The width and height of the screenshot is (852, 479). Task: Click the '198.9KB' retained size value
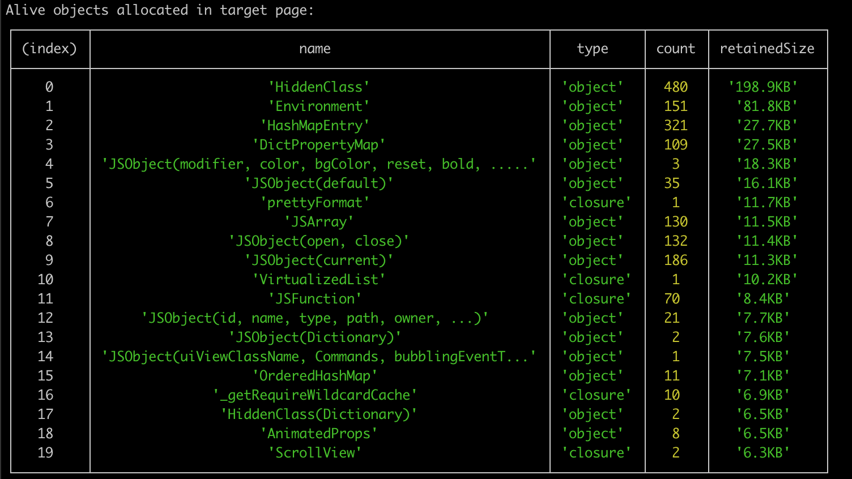[767, 87]
